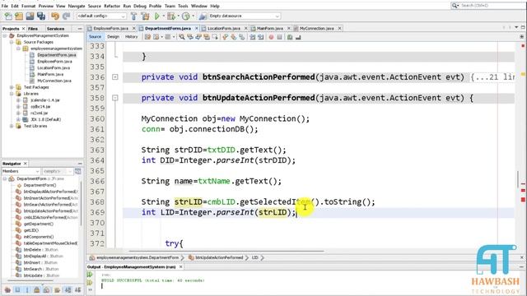This screenshot has width=527, height=296.
Task: Click the Build Project hammer icon
Action: click(x=133, y=16)
